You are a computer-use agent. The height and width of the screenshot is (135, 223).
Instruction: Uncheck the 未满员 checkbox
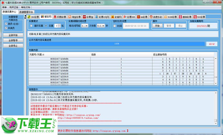(x=6, y=28)
